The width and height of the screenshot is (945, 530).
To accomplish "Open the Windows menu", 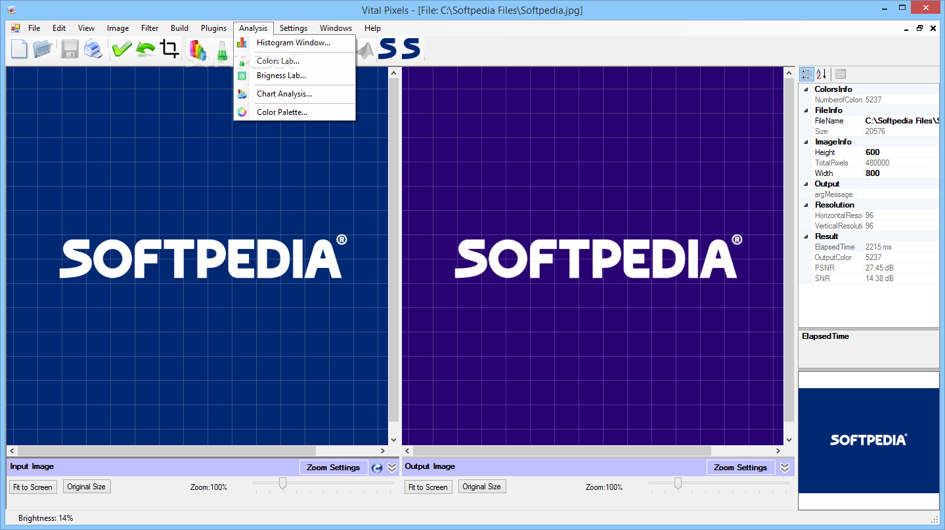I will (336, 28).
